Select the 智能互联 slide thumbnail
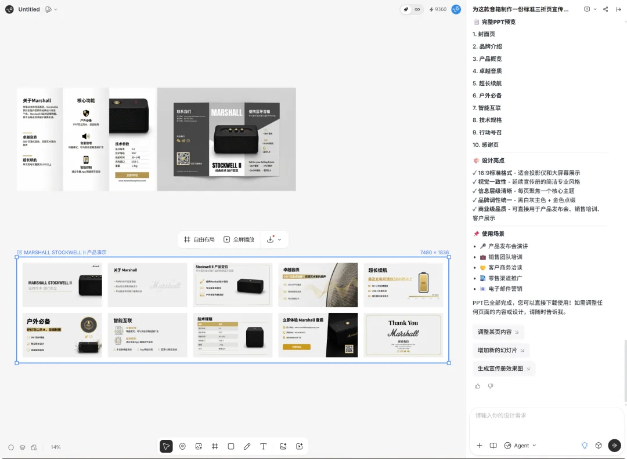The width and height of the screenshot is (627, 459). tap(147, 335)
